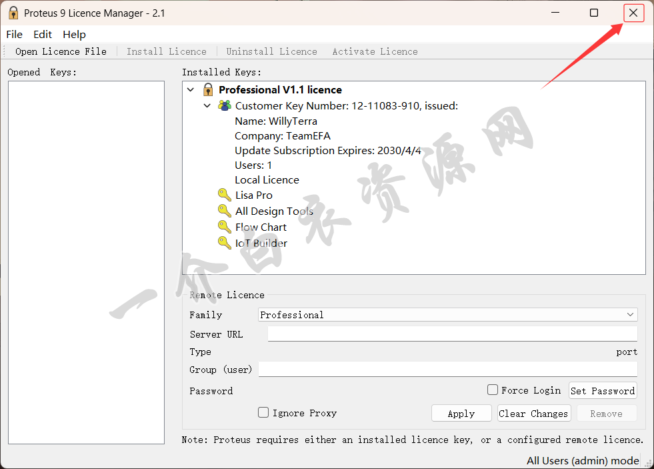
Task: Enable the Force Login checkbox
Action: pos(493,390)
